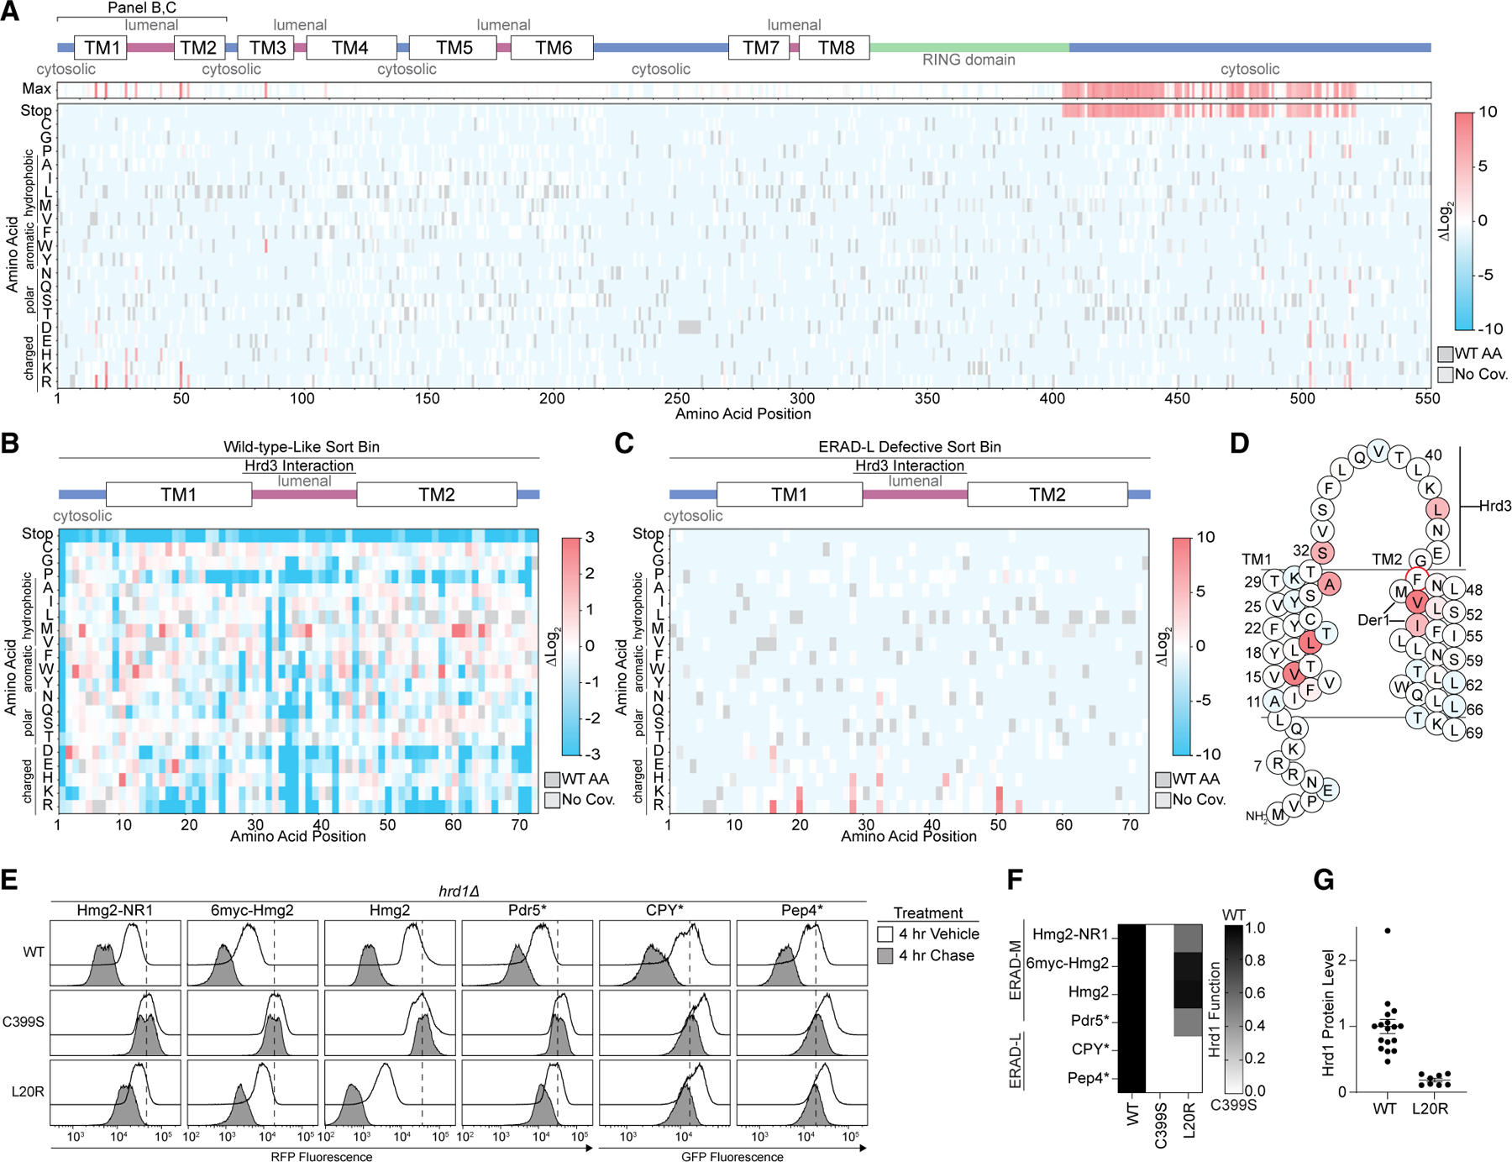The image size is (1512, 1162).
Task: Select the 'hrd1Δ' heading in panel E
Action: click(x=459, y=891)
